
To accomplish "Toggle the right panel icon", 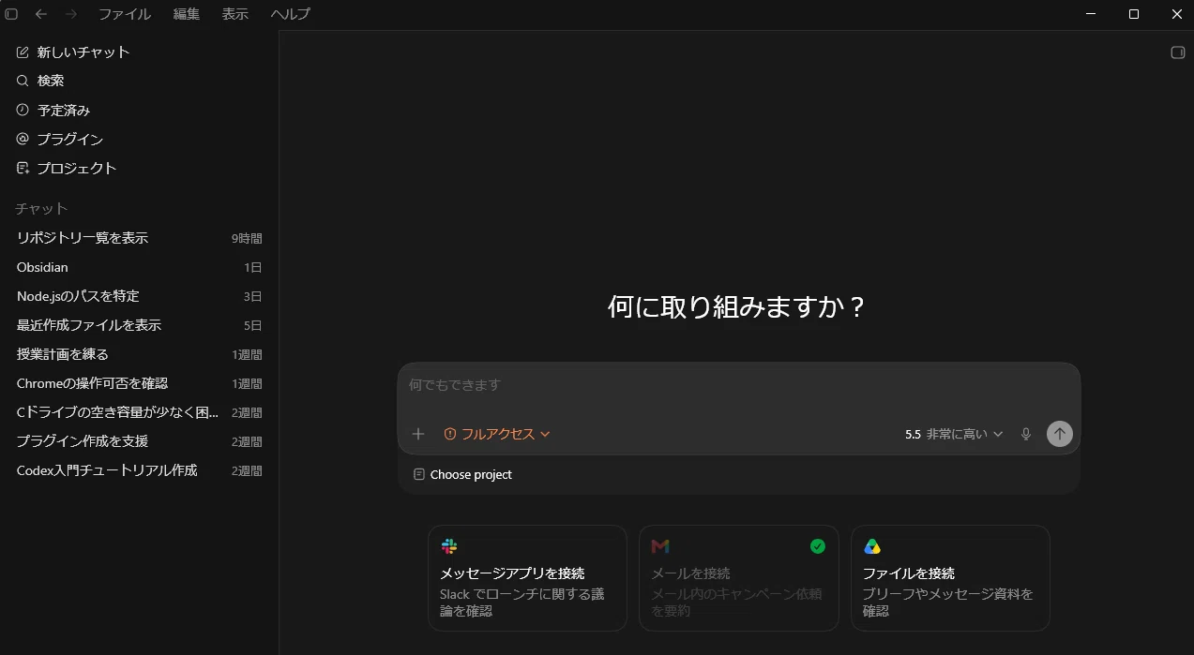I will click(x=1178, y=52).
